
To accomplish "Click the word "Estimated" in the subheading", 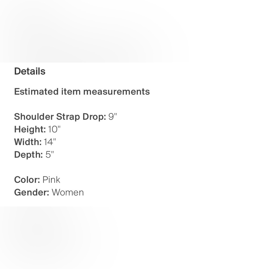I will pos(36,91).
